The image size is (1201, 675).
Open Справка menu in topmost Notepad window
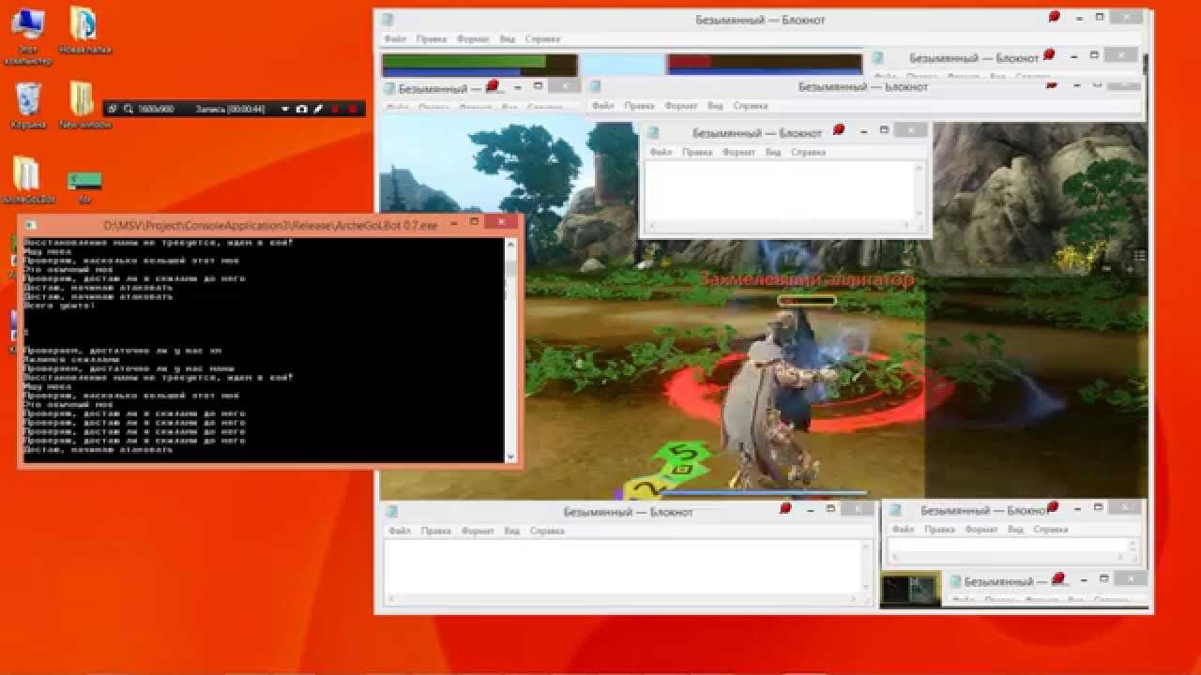click(x=545, y=39)
